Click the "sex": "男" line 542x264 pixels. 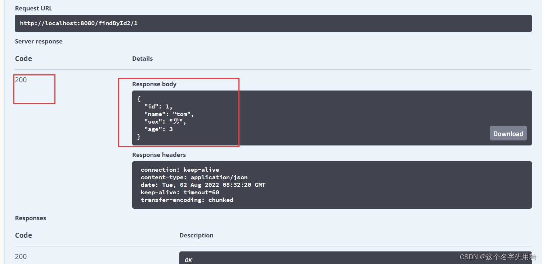(x=165, y=121)
